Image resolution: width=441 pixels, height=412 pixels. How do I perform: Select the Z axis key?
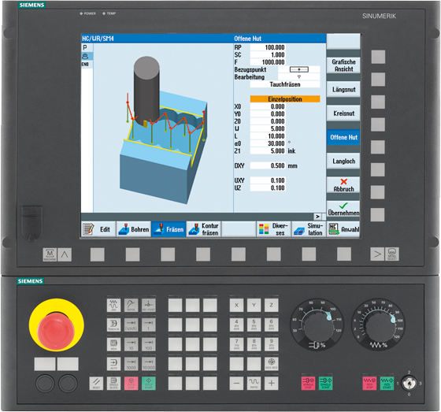click(272, 305)
